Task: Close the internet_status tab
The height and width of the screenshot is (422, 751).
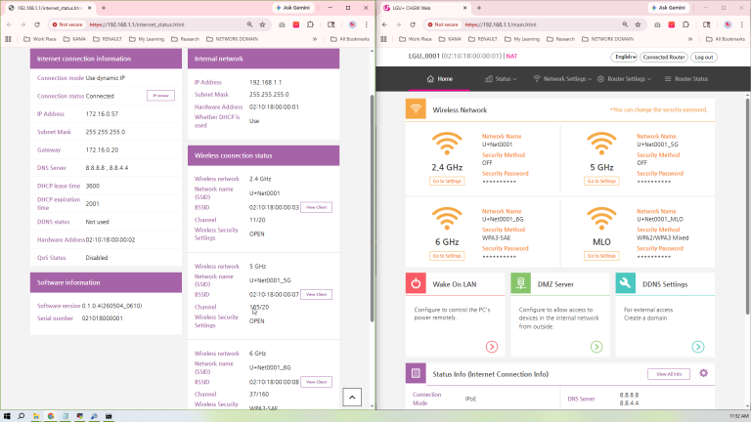Action: (x=89, y=8)
